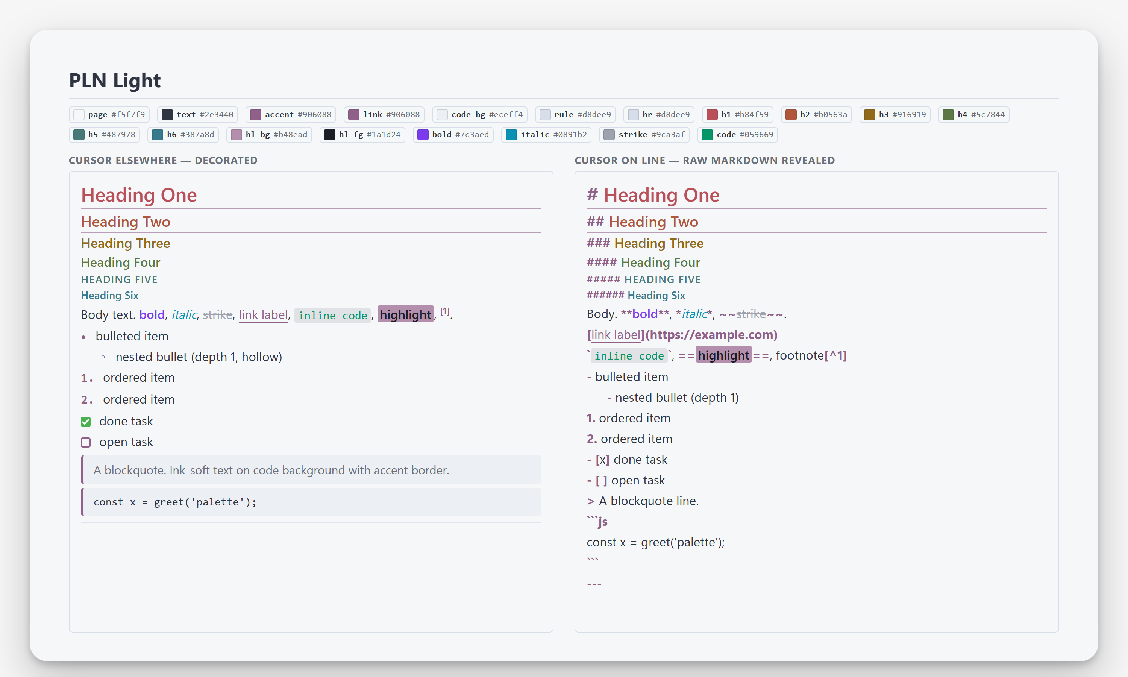
Task: Click the raw ### Heading Three line
Action: 645,244
